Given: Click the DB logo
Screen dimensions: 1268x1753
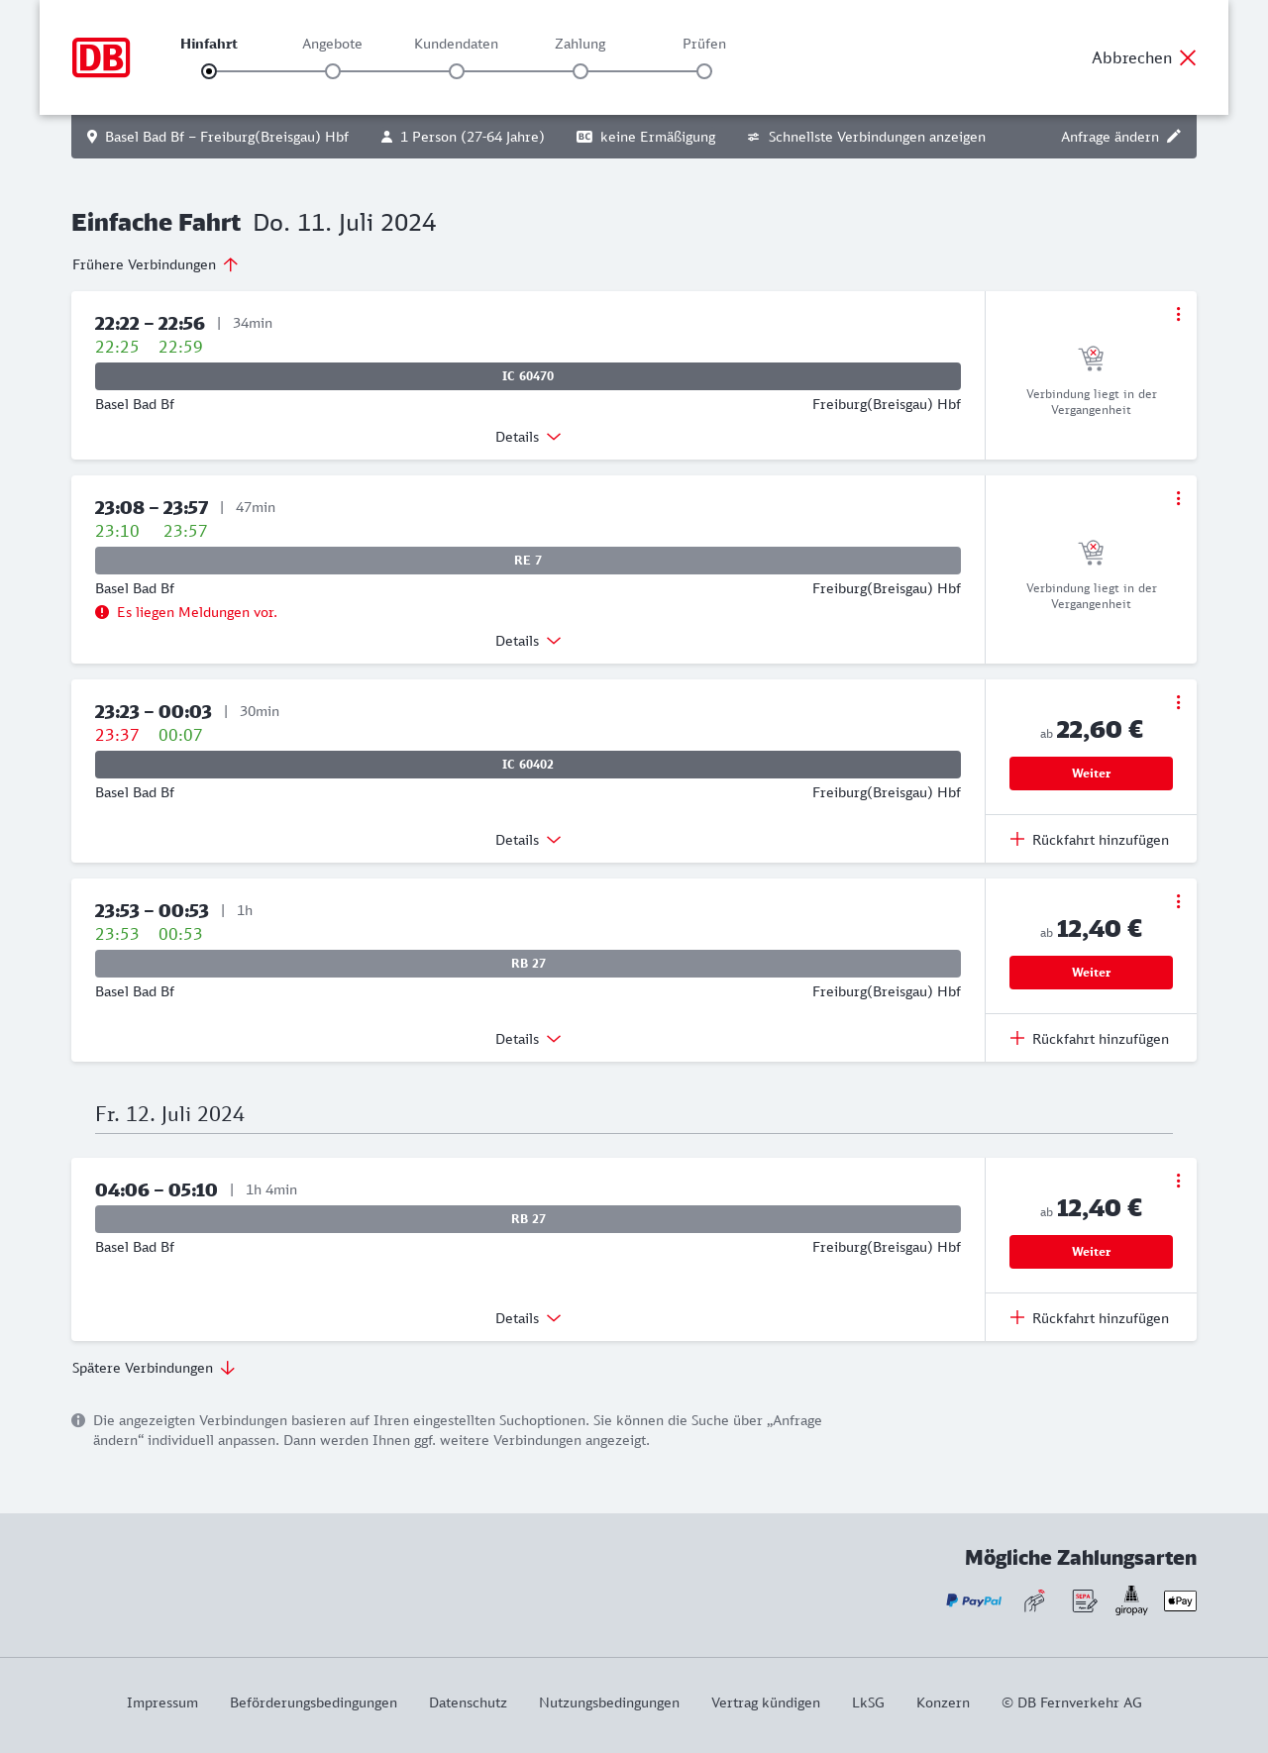Looking at the screenshot, I should (x=101, y=57).
